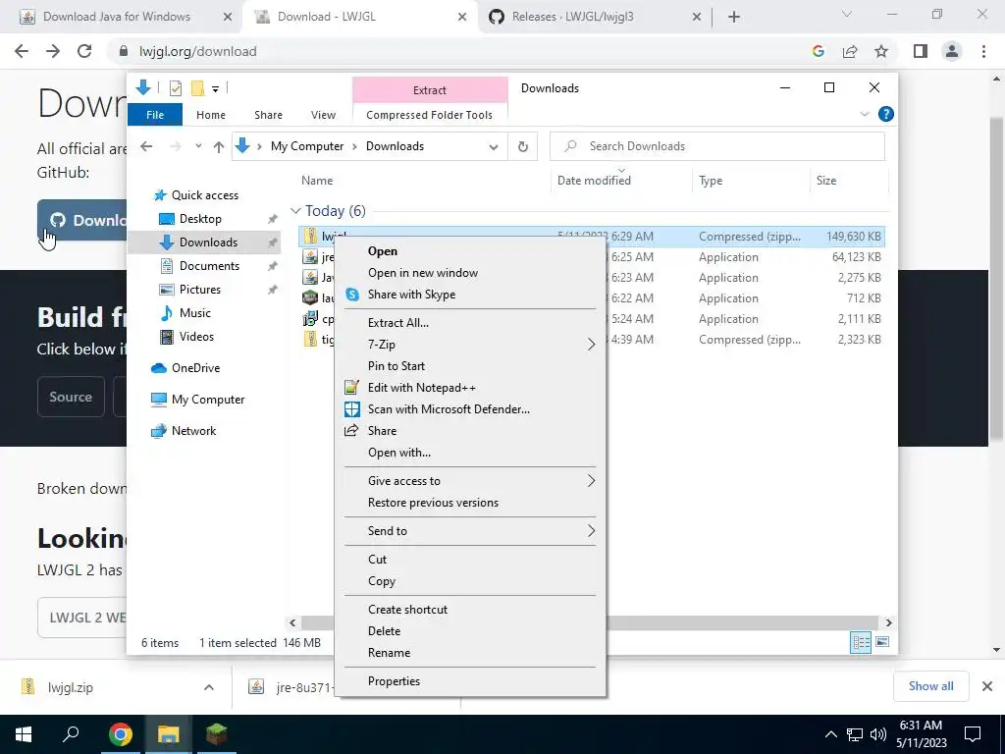Click the horizontal scrollbar right arrow
The image size is (1005, 754).
click(888, 622)
